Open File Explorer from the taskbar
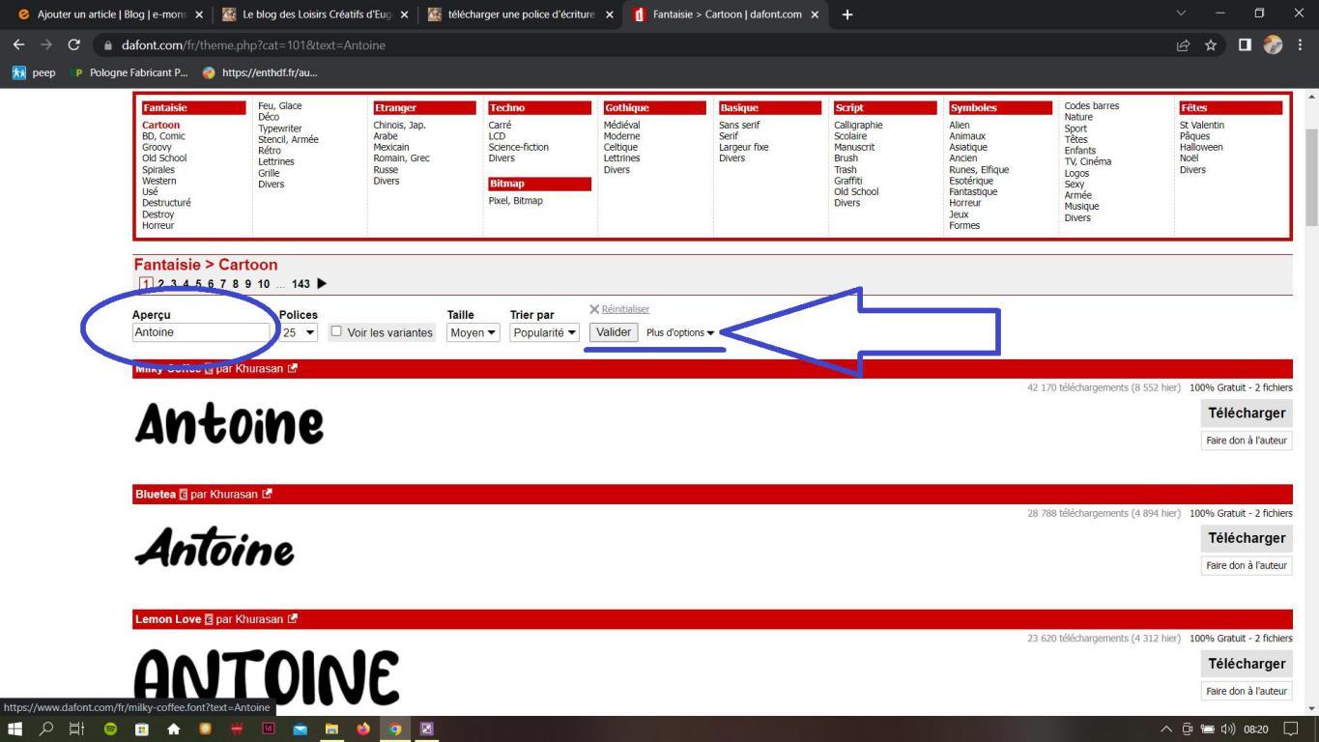 coord(330,729)
